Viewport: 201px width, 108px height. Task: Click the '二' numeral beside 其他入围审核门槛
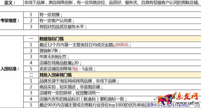coord(31,75)
